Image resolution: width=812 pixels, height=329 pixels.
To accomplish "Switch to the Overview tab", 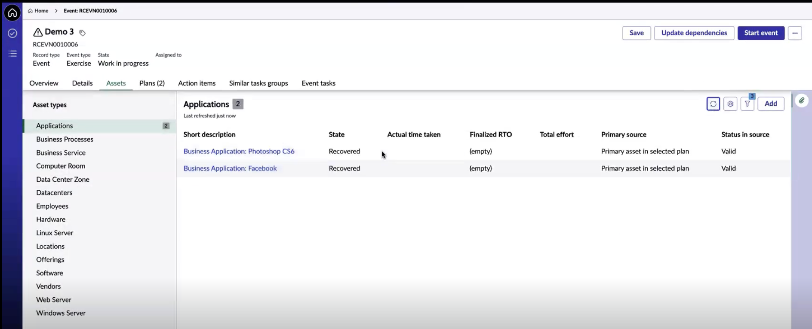I will [44, 83].
